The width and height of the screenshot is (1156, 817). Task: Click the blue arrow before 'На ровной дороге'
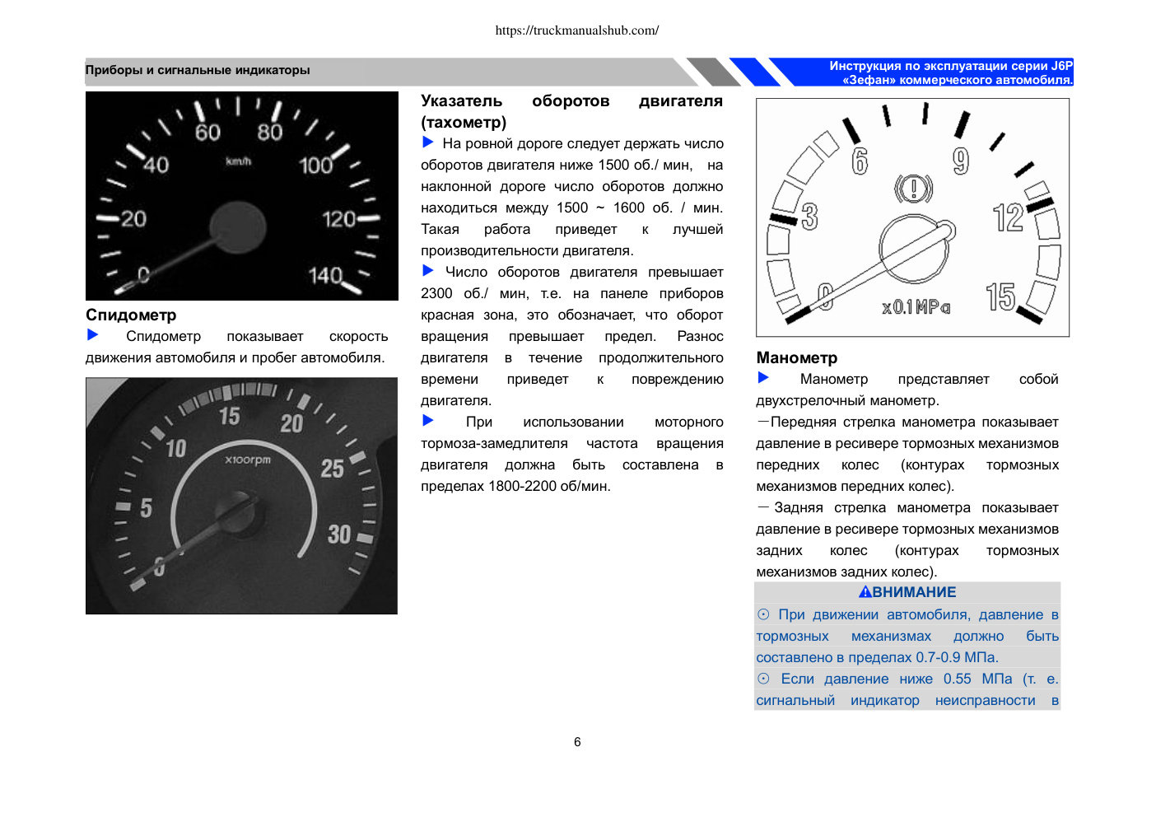pos(428,142)
